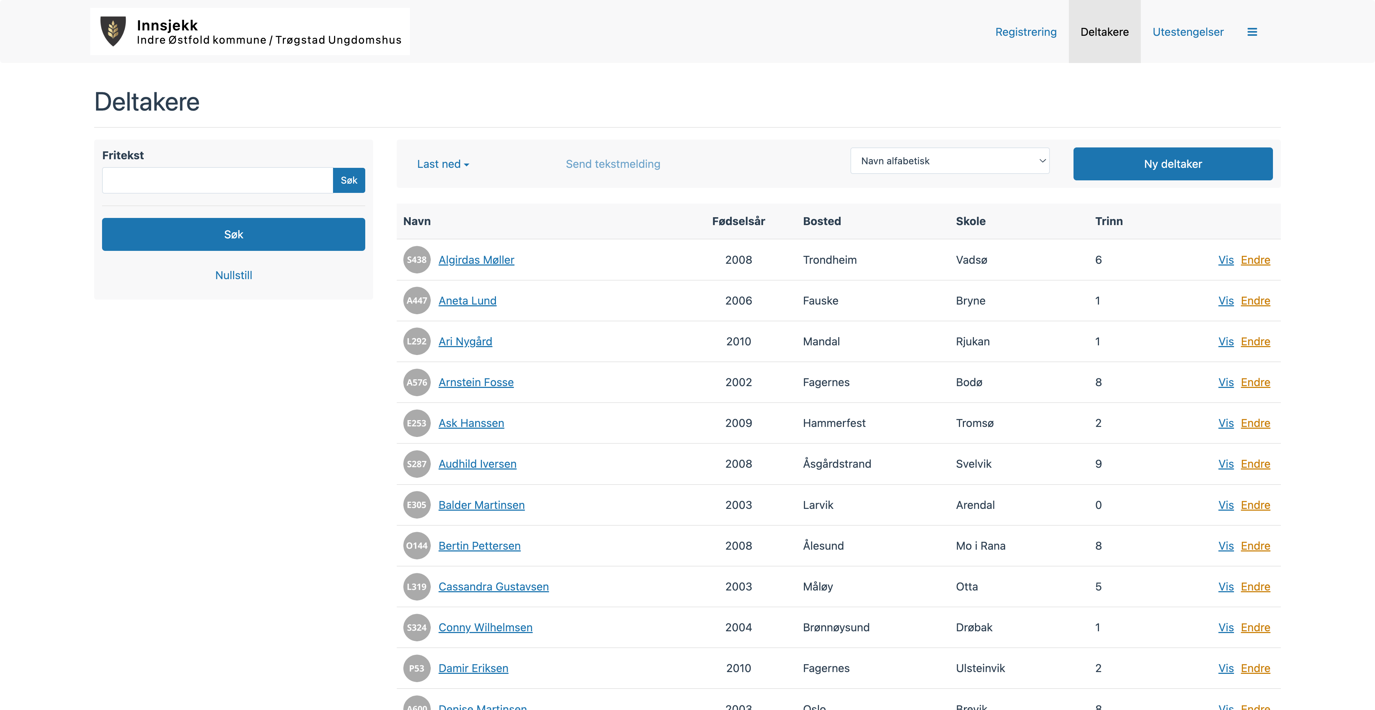Open the Utestengelser tab
The width and height of the screenshot is (1375, 710).
(x=1188, y=32)
